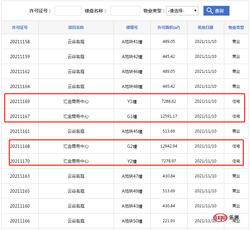Click the 许可证号 column header
The image size is (250, 230).
tap(20, 27)
